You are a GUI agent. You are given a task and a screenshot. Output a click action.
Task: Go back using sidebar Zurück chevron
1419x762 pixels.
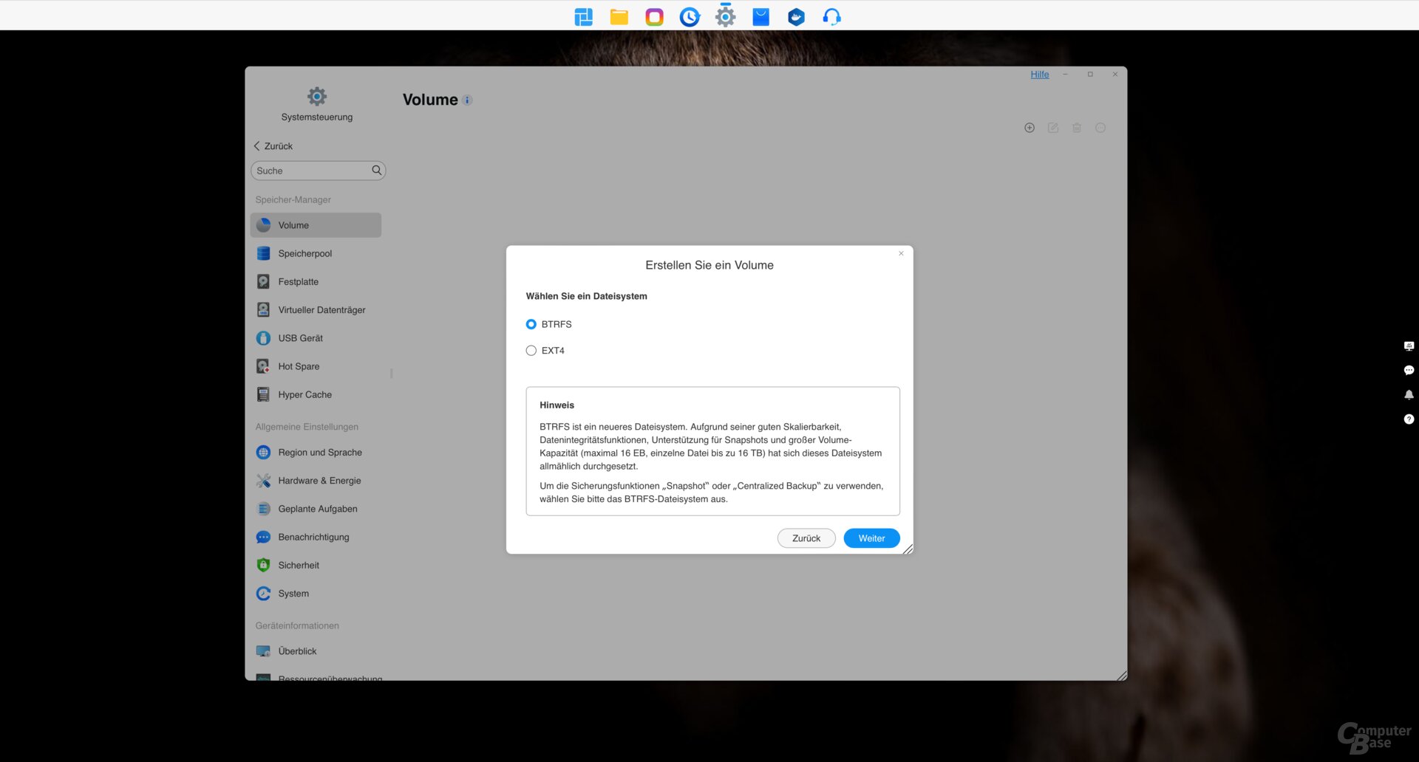click(x=257, y=146)
